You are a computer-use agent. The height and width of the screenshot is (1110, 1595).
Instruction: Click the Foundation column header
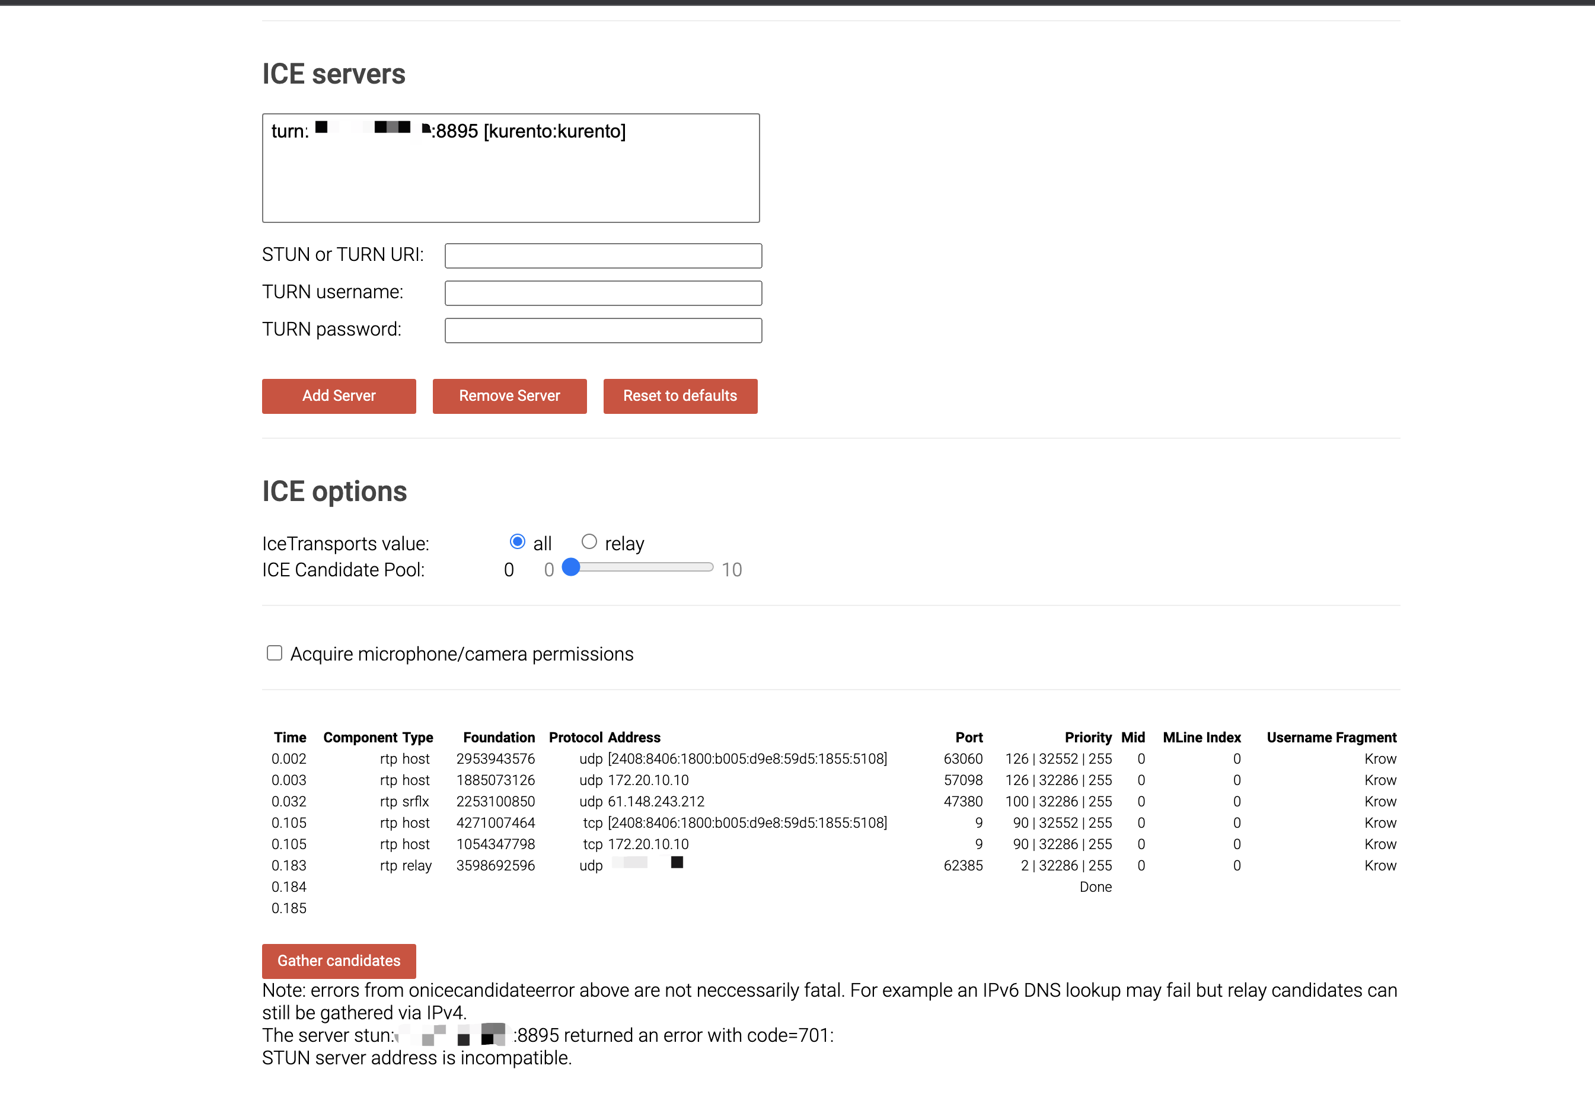498,738
